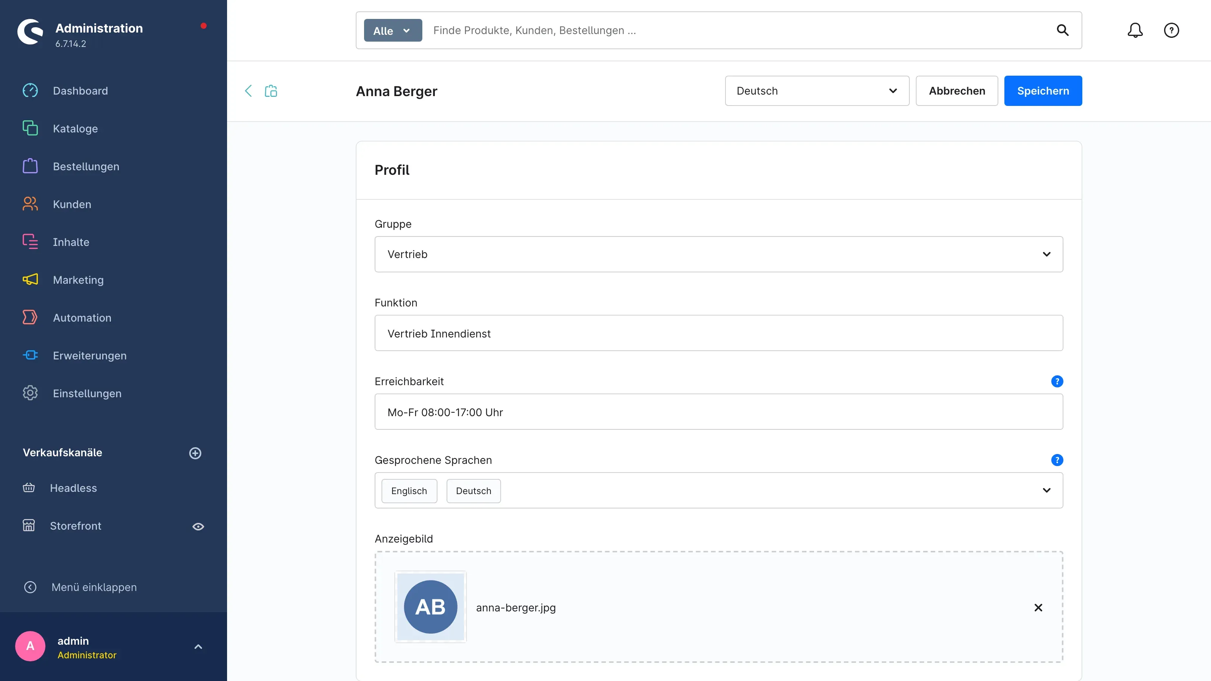This screenshot has height=681, width=1211.
Task: Save with the Speichern button
Action: [x=1043, y=91]
